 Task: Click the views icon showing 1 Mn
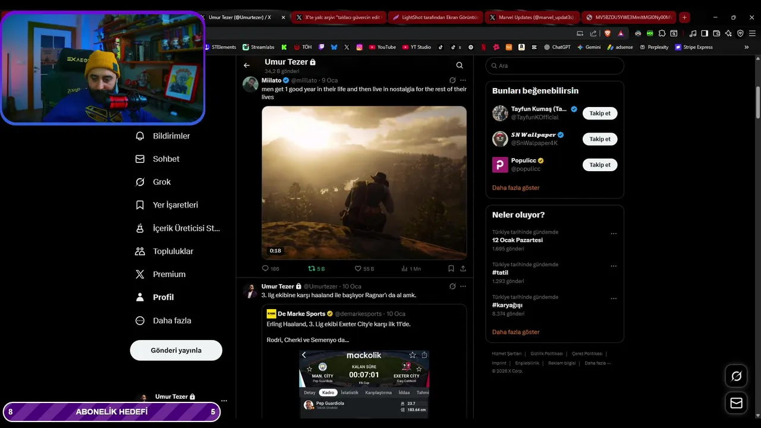pyautogui.click(x=411, y=269)
